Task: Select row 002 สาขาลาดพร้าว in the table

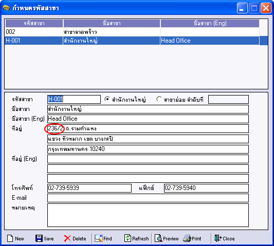Action: (132, 32)
